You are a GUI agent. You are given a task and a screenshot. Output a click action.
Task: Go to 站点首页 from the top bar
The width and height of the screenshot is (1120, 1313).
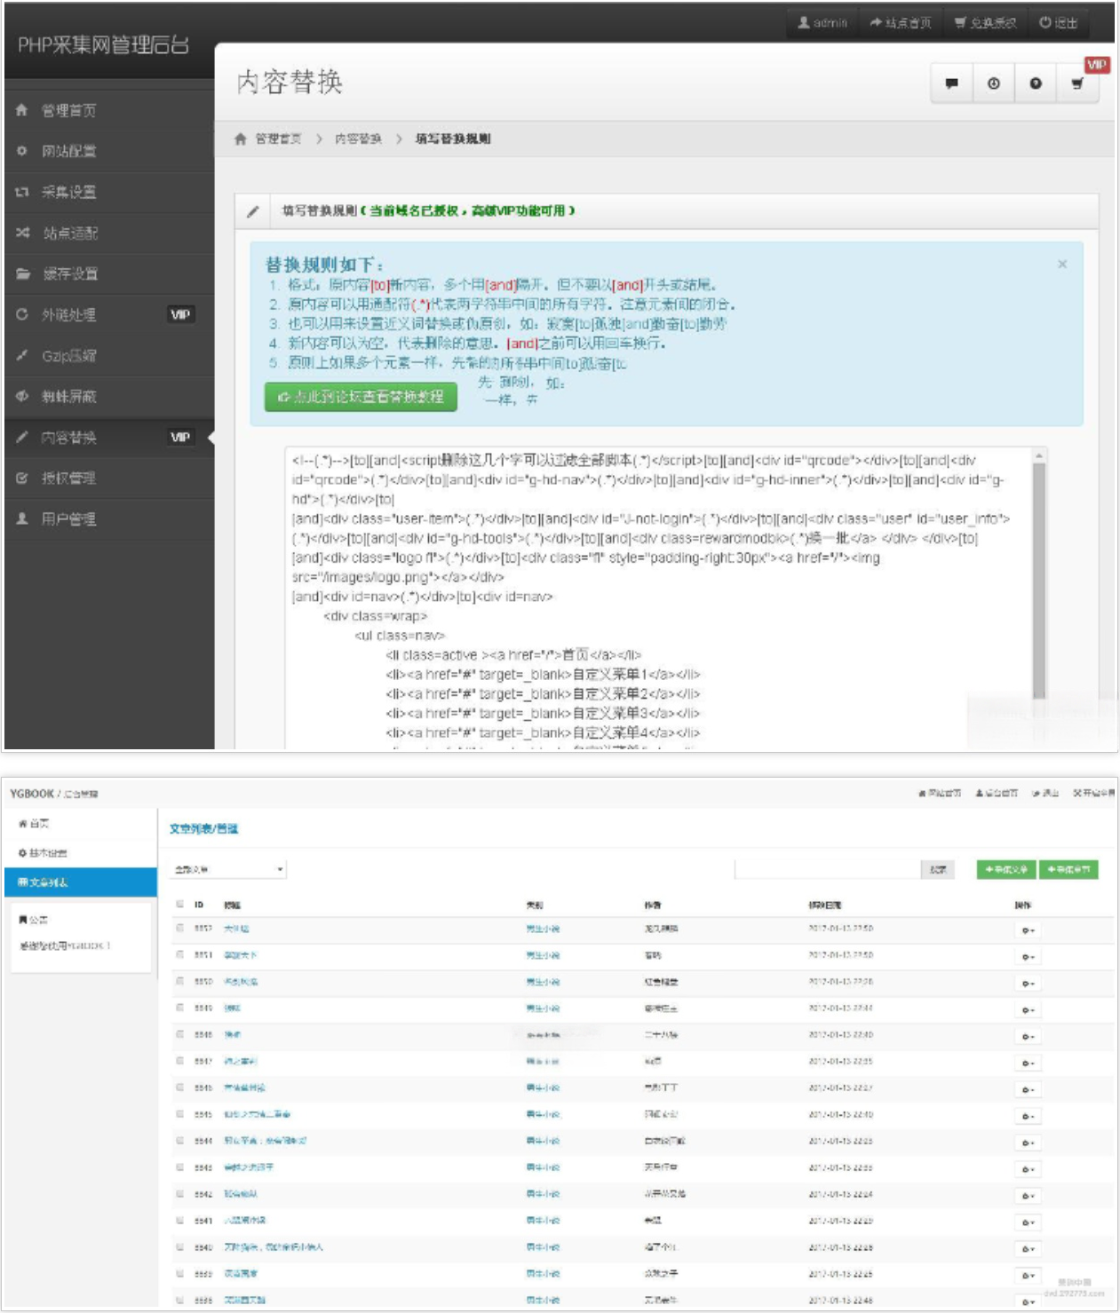tap(901, 23)
